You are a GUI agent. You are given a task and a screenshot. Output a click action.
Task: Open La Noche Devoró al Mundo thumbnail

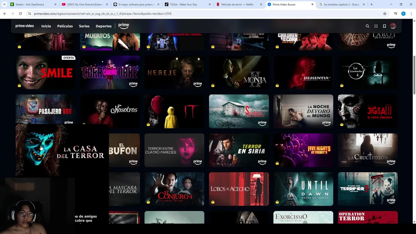point(303,111)
